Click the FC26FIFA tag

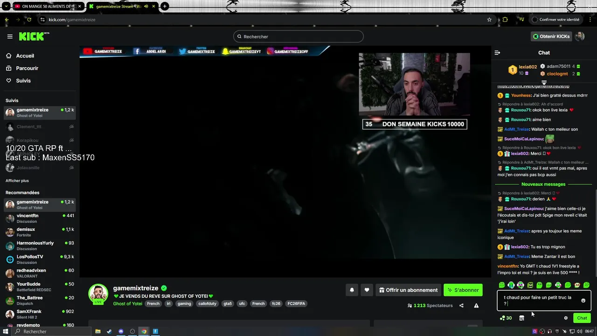point(296,304)
